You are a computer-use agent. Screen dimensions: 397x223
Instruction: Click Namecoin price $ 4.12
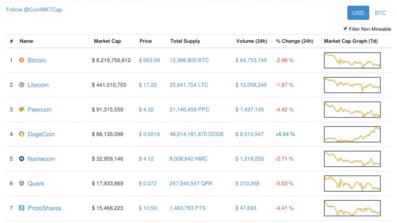[146, 159]
